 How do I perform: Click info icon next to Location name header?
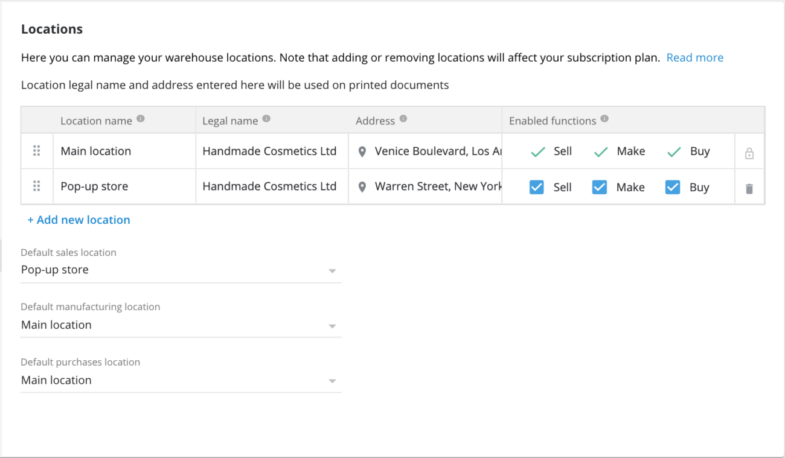point(141,119)
